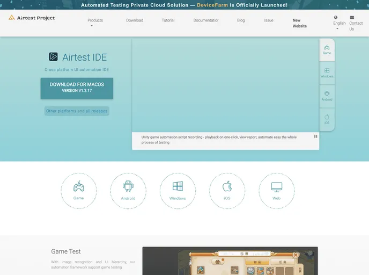Open Other platforms and all releases
The image size is (369, 275).
point(77,111)
